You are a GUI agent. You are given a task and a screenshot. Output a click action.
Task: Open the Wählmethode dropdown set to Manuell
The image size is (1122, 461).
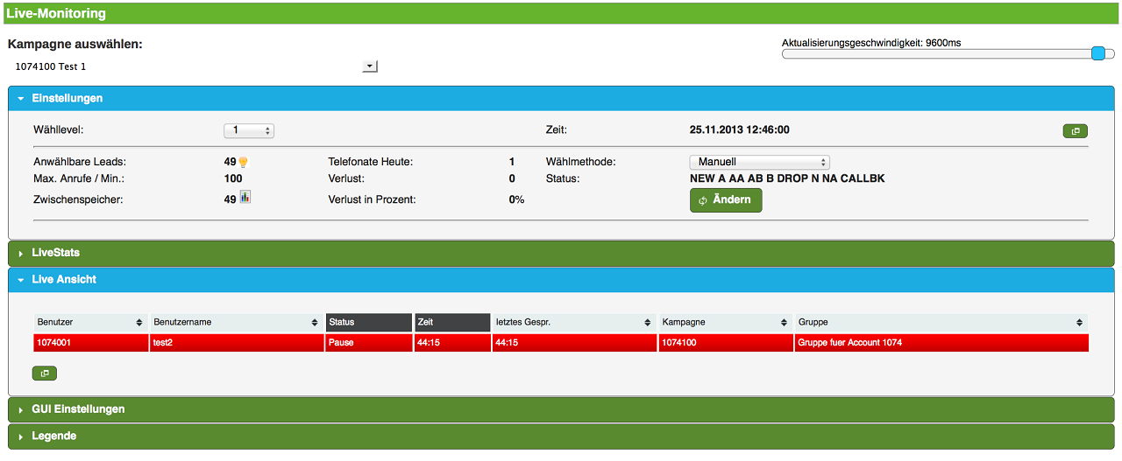click(759, 162)
